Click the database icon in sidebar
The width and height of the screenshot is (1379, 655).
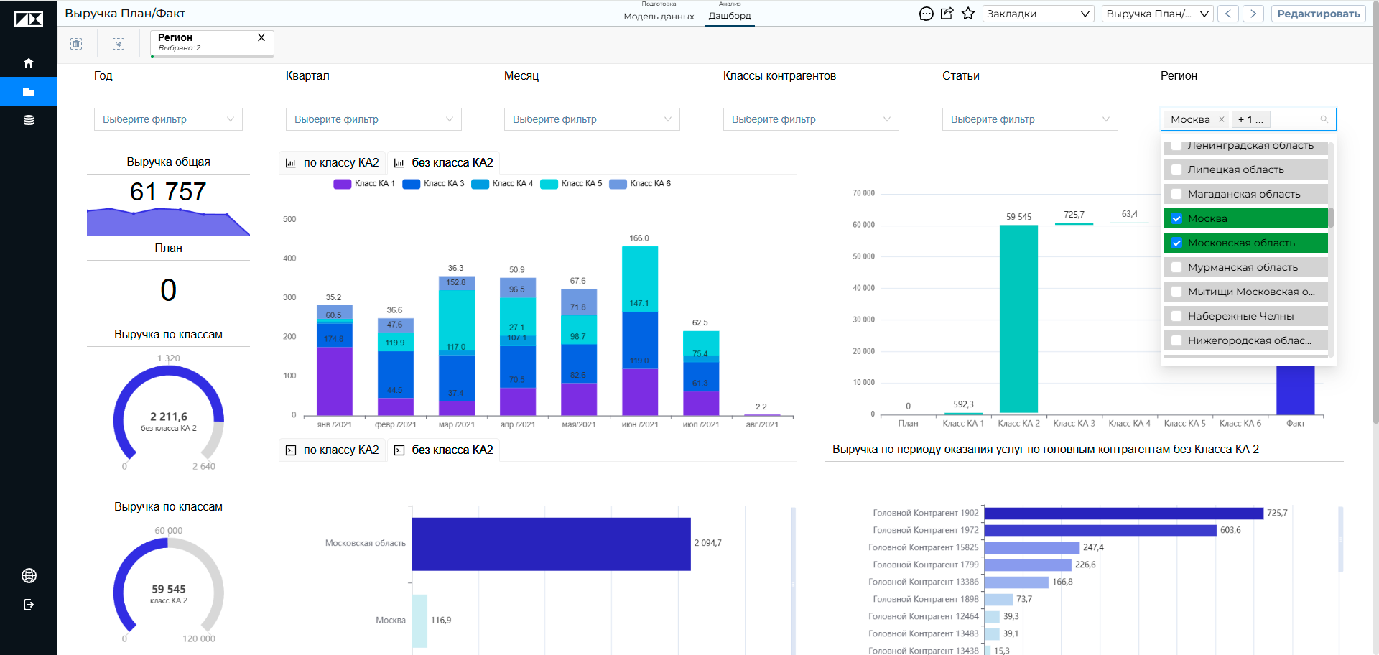pyautogui.click(x=29, y=120)
